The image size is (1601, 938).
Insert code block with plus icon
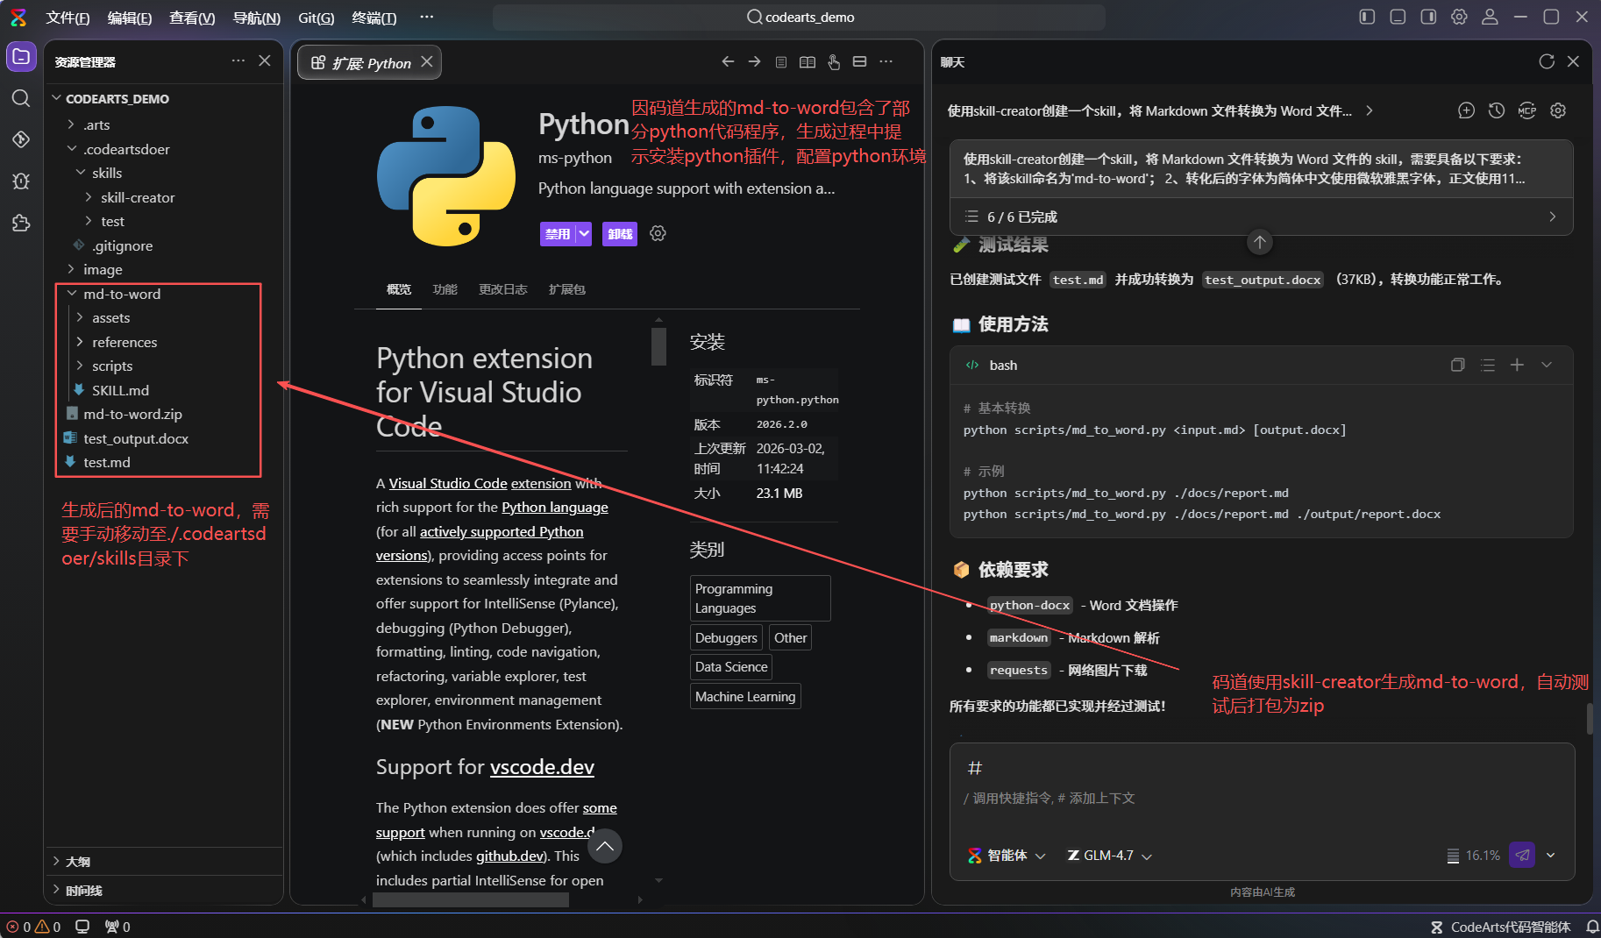tap(1517, 365)
